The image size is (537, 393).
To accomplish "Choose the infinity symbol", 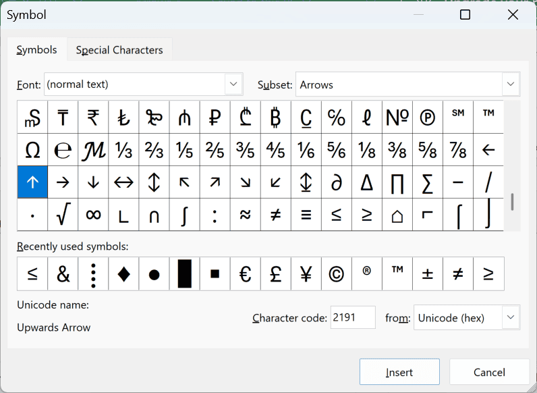I will (x=93, y=214).
